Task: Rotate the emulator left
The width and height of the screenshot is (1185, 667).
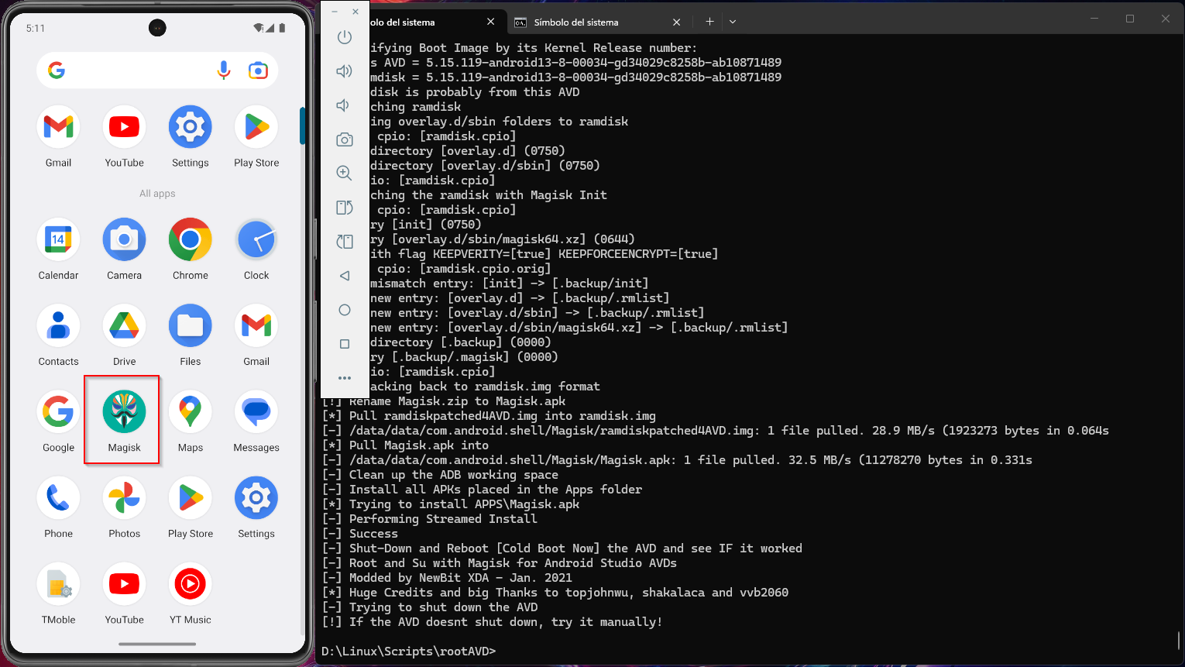Action: [345, 208]
